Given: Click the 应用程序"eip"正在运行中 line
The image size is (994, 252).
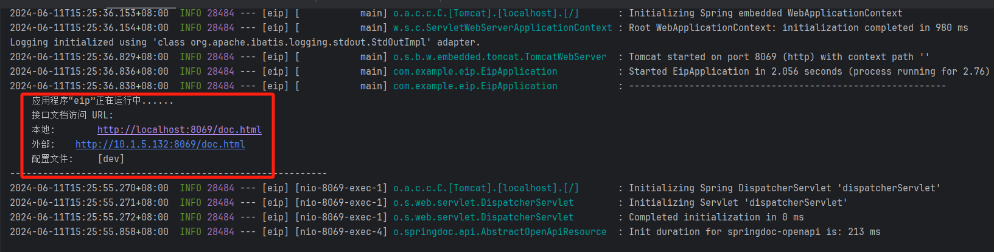Looking at the screenshot, I should [x=102, y=101].
